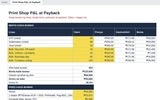The width and height of the screenshot is (160, 100).
Task: Click the BENTA KADA BUWAN section header
Action: click(82, 25)
